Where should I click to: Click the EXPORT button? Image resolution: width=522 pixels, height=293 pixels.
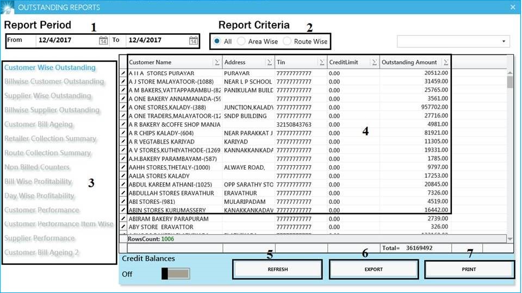[374, 270]
